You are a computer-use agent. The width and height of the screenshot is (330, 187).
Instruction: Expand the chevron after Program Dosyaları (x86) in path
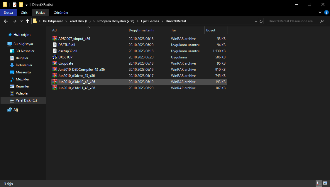[138, 21]
